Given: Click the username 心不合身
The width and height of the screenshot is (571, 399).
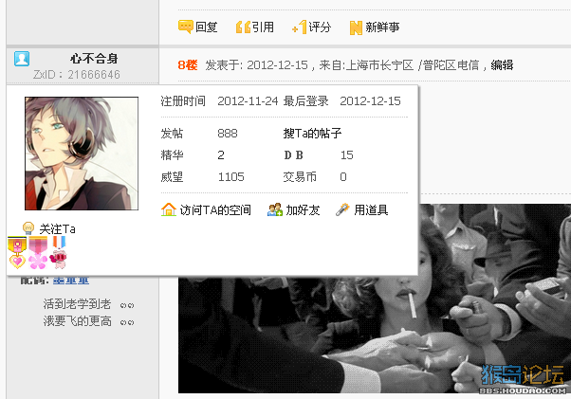Looking at the screenshot, I should (x=94, y=58).
